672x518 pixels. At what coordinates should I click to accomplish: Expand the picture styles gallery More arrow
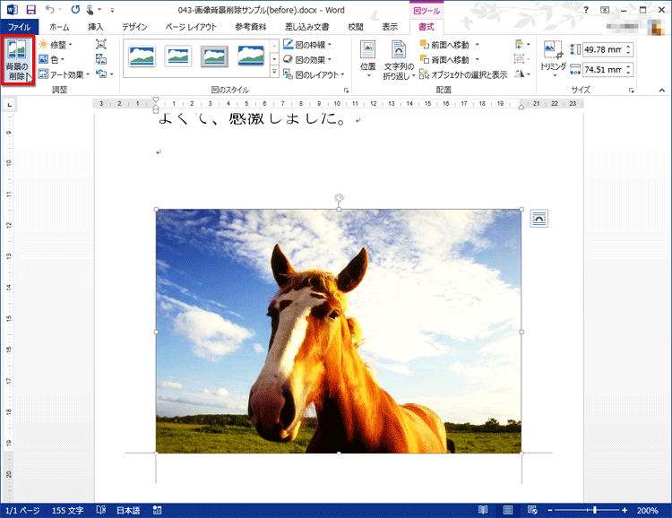(272, 73)
